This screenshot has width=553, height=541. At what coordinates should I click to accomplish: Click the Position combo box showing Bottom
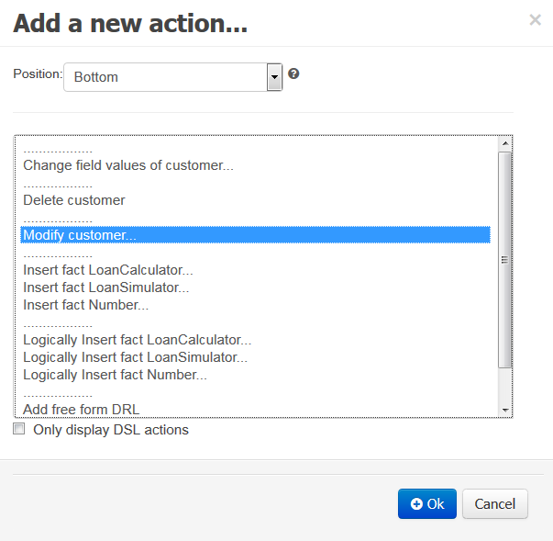(165, 77)
